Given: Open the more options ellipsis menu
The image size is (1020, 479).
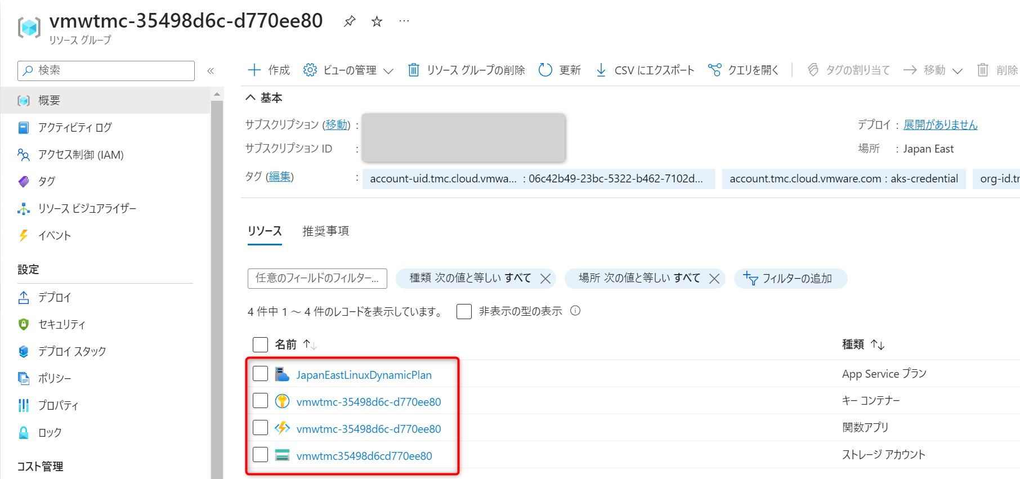Looking at the screenshot, I should coord(404,21).
